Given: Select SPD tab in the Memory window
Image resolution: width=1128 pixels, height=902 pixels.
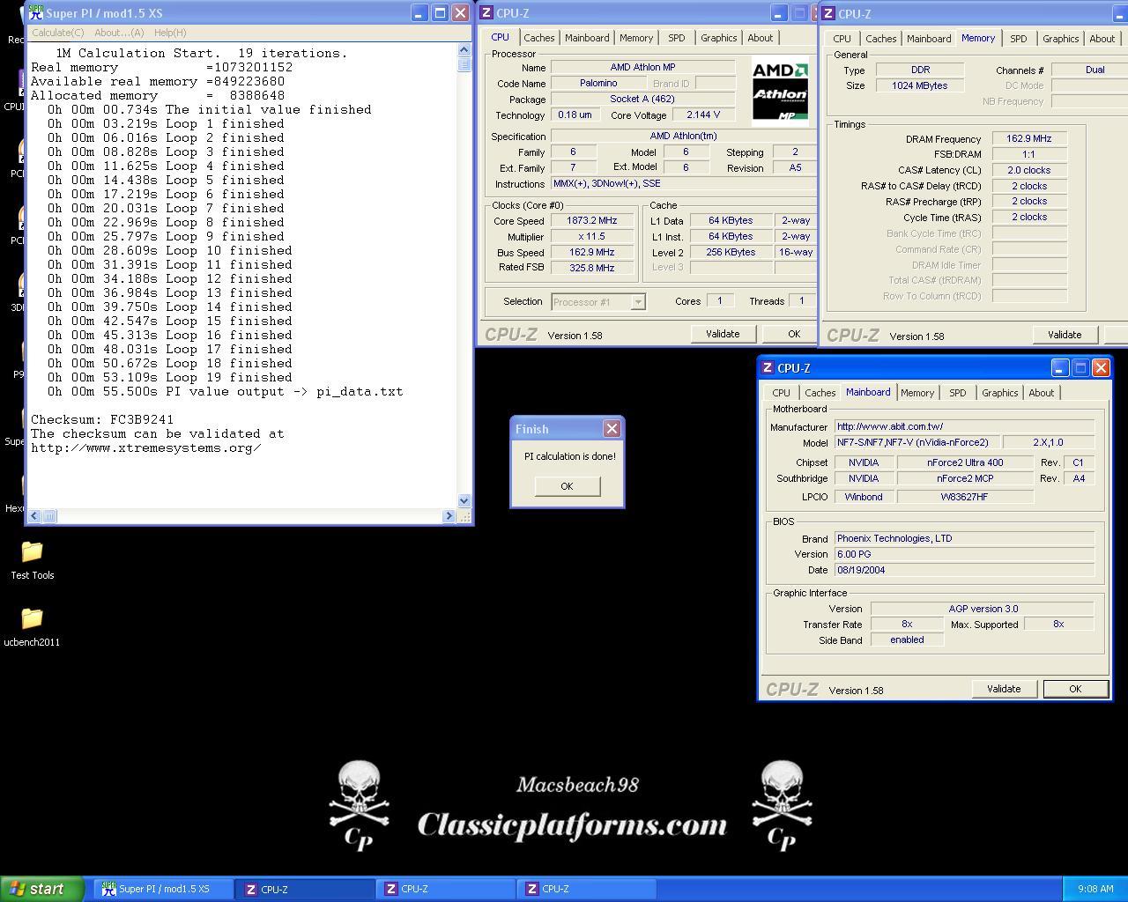Looking at the screenshot, I should [x=1018, y=39].
